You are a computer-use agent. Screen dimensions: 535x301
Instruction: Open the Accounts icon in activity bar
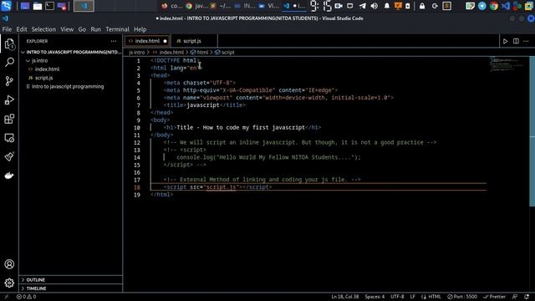[9, 264]
